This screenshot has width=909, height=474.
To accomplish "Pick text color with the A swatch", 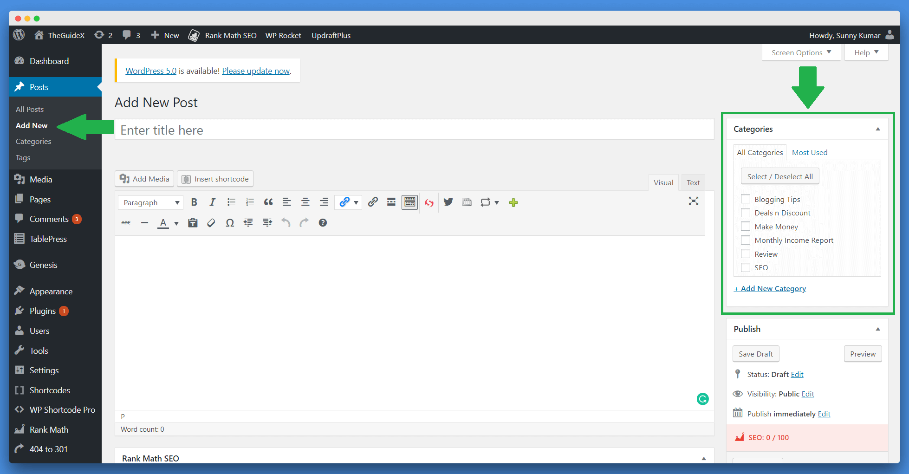I will [163, 223].
